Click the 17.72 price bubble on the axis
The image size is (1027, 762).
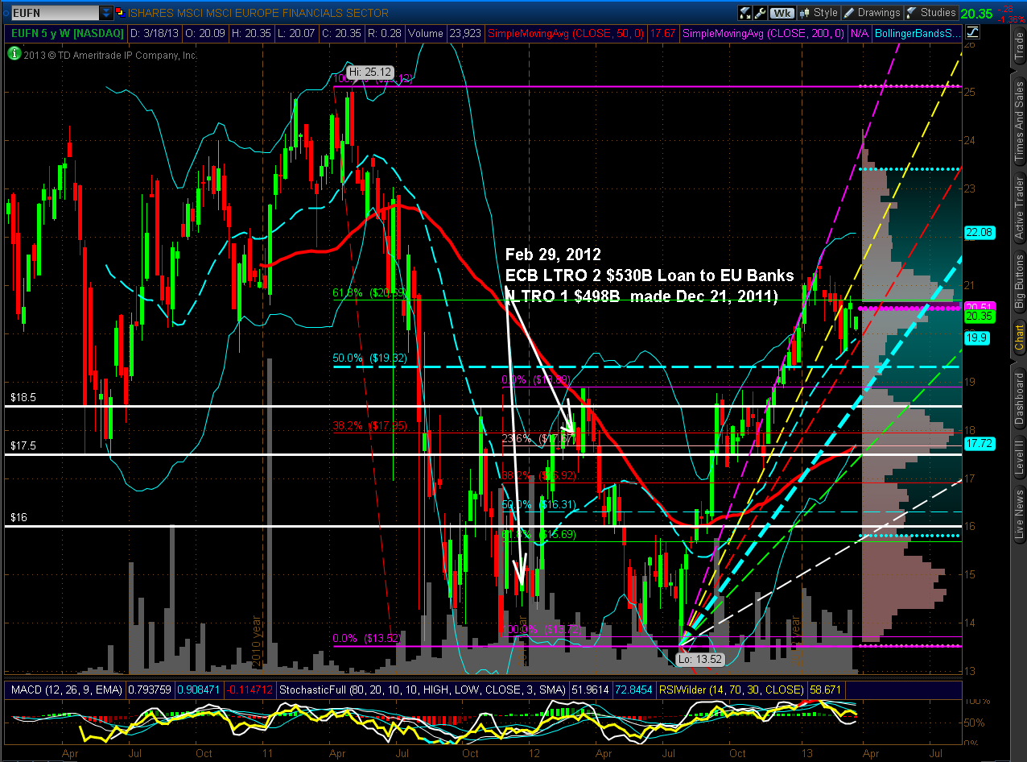tap(978, 444)
